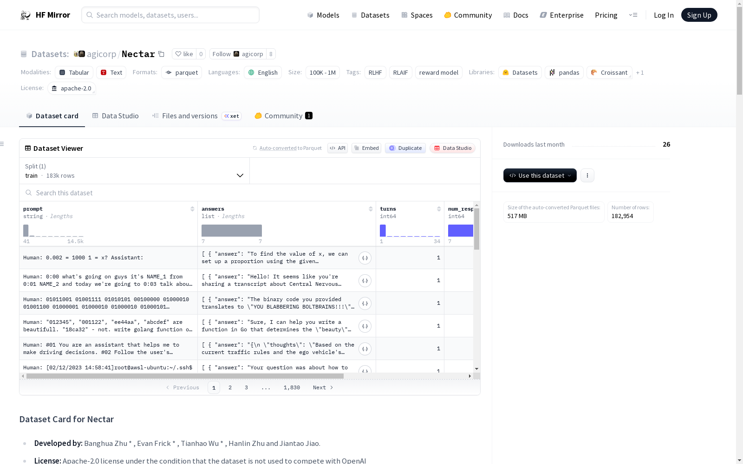The height and width of the screenshot is (464, 743).
Task: Click the Sign Up button
Action: [699, 15]
